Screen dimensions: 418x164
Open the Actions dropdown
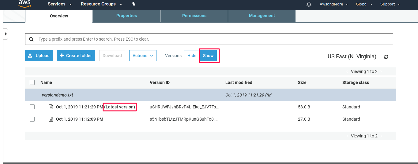pos(143,56)
